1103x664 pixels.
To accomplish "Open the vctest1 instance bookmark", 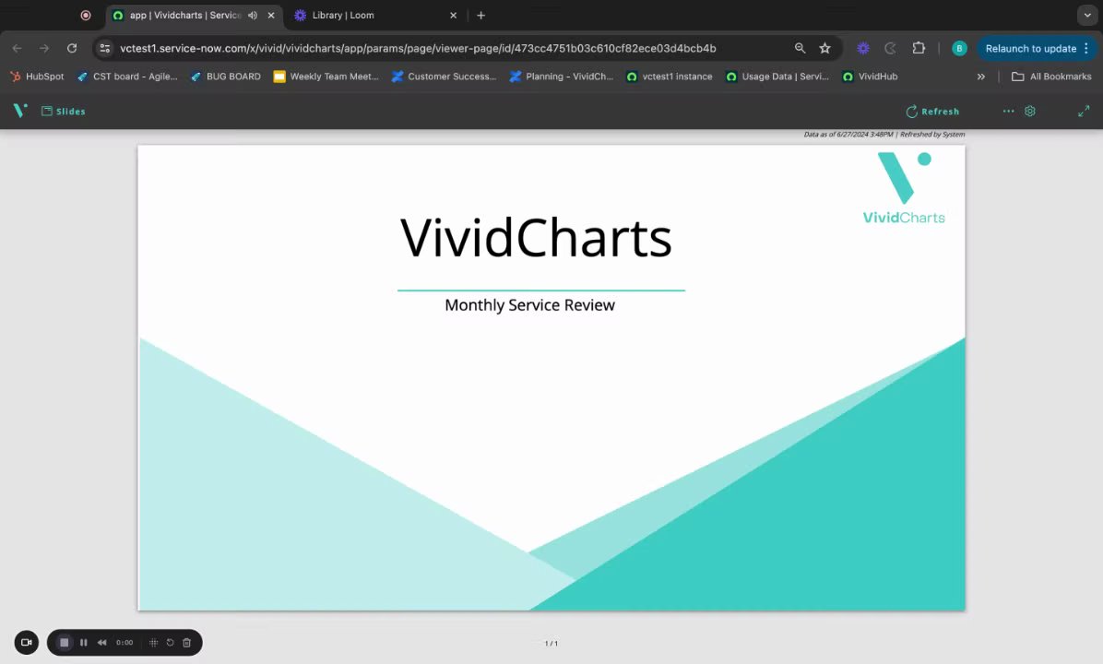I will pyautogui.click(x=669, y=76).
